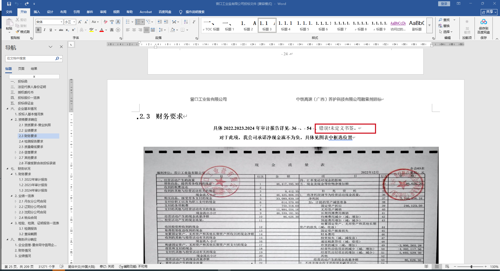Sort paragraphs with A-Z icon

[x=186, y=22]
